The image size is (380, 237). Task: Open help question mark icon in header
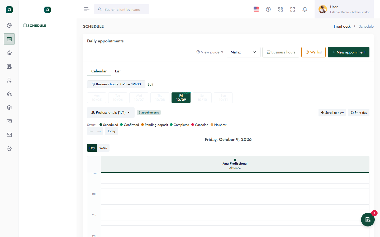coord(268,9)
